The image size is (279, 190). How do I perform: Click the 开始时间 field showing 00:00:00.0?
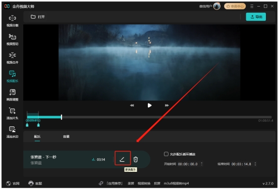click(188, 164)
